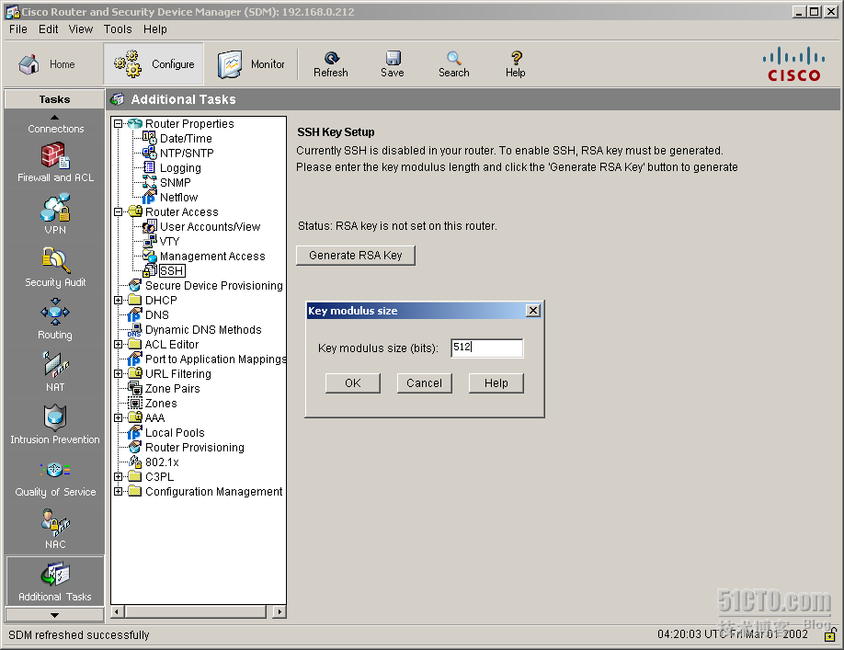The image size is (844, 650).
Task: Select Port to Application Mappings item
Action: [x=215, y=359]
